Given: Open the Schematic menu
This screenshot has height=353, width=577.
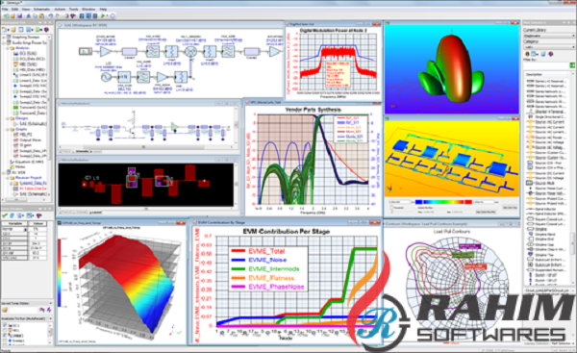Looking at the screenshot, I should [x=41, y=9].
